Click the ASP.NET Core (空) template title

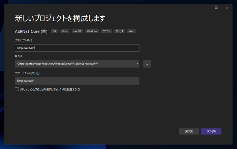click(x=31, y=31)
